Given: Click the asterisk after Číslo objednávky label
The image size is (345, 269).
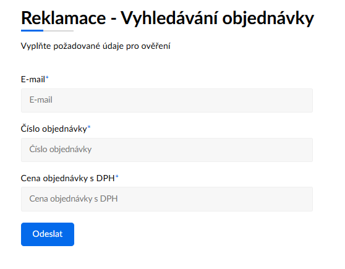Looking at the screenshot, I should 89,127.
